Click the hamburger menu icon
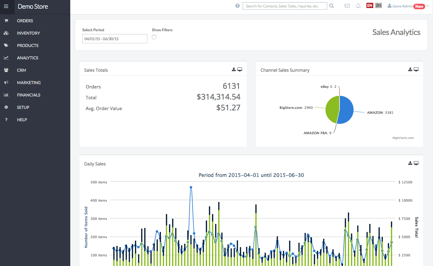Image resolution: width=433 pixels, height=266 pixels. point(6,6)
